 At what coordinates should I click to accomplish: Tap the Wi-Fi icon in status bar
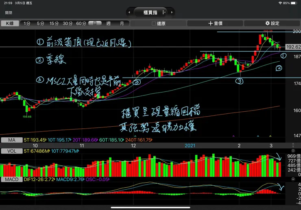280,3
